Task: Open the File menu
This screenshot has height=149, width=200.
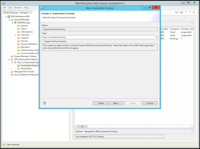Action: coord(4,7)
